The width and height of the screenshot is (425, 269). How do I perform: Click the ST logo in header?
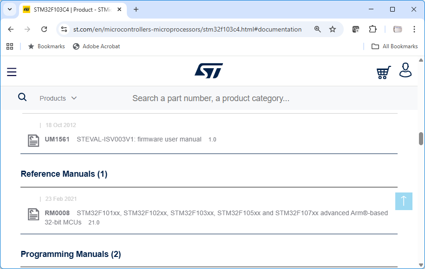click(209, 71)
